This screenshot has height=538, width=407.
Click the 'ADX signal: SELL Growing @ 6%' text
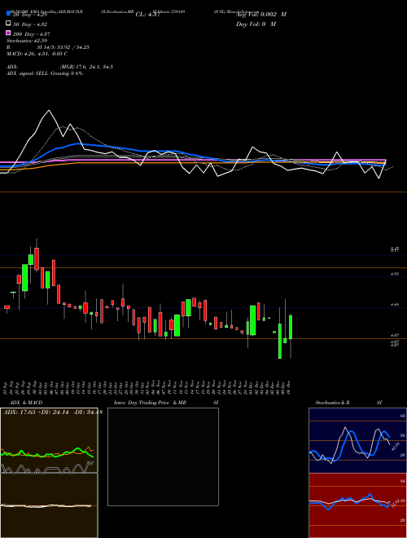[45, 73]
